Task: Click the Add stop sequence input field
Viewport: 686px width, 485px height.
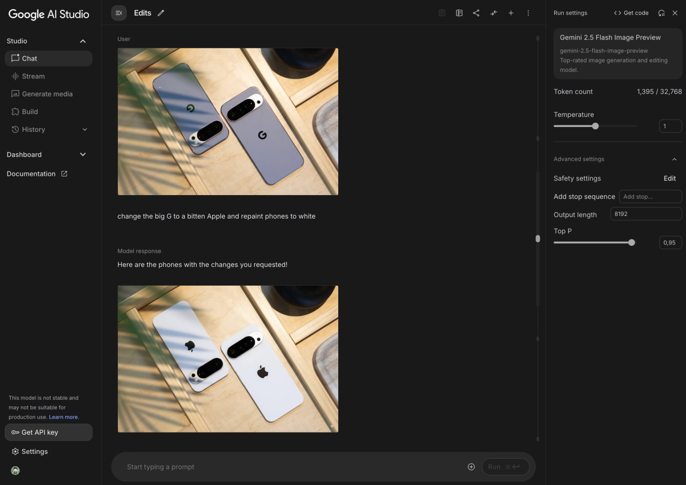Action: click(x=650, y=197)
